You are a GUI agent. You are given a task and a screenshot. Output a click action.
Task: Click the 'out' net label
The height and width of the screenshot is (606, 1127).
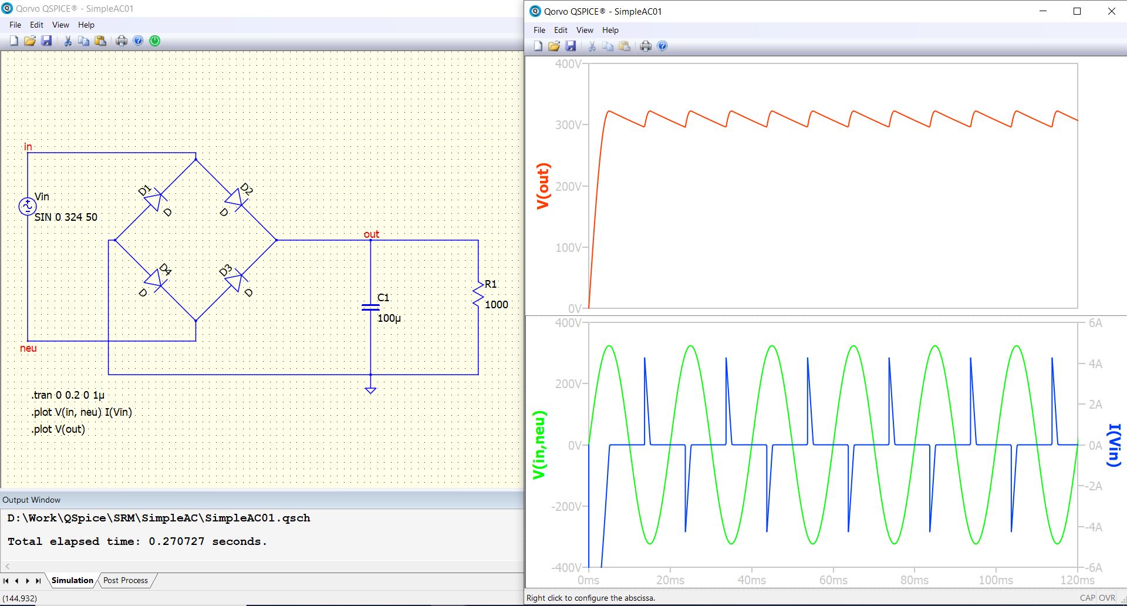click(x=372, y=234)
